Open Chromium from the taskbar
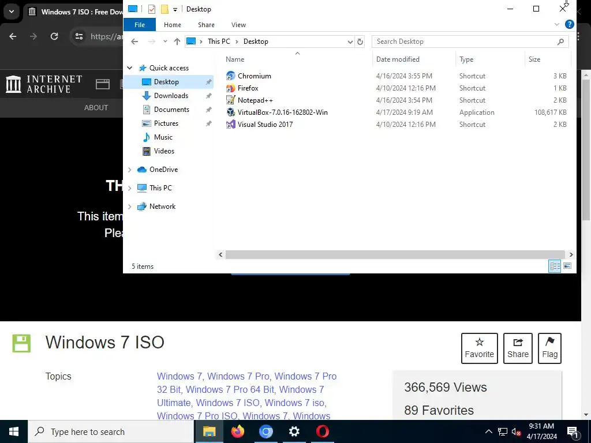Screen dimensions: 591x443 (x=265, y=431)
